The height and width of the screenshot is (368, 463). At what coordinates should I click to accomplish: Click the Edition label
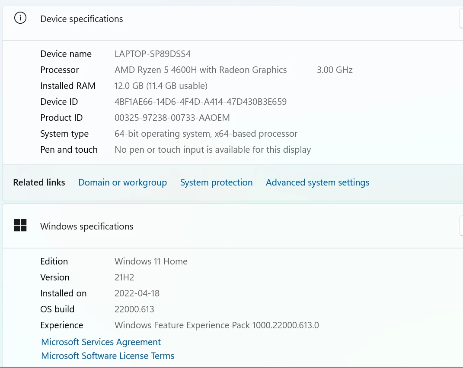[54, 261]
